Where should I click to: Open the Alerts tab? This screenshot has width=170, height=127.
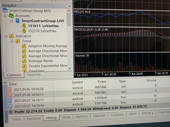coord(133,114)
